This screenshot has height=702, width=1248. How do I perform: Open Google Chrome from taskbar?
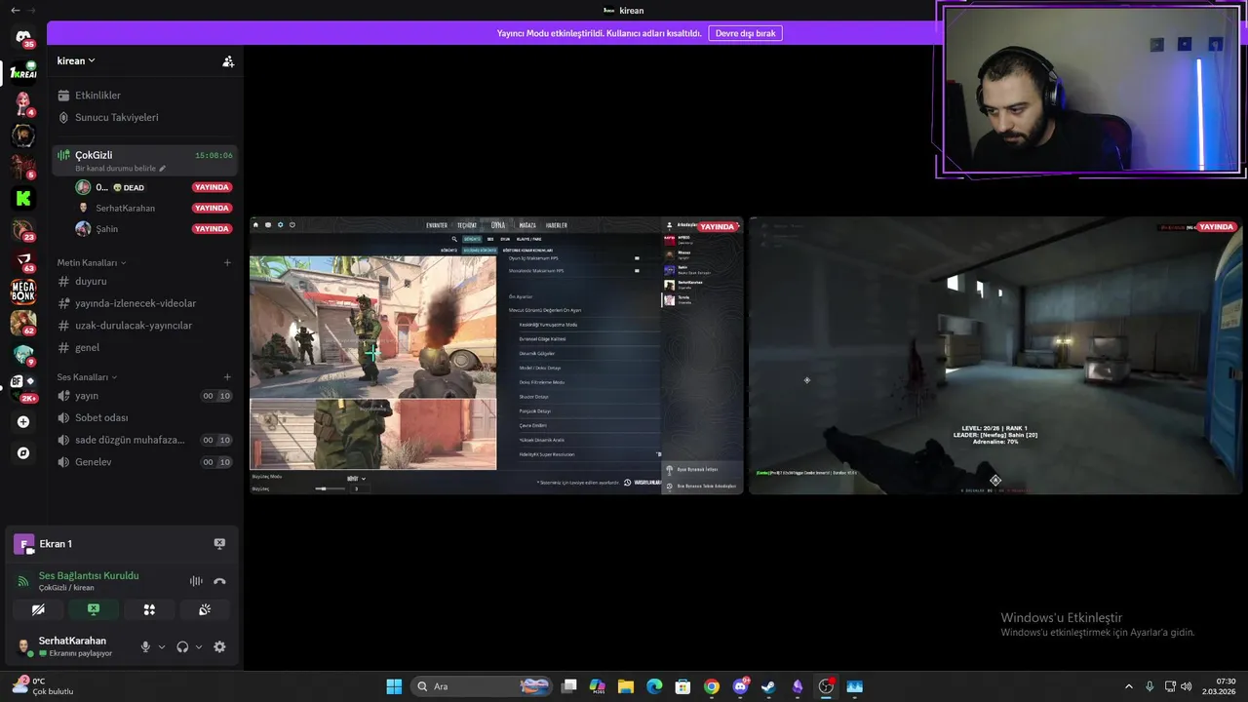click(x=712, y=686)
